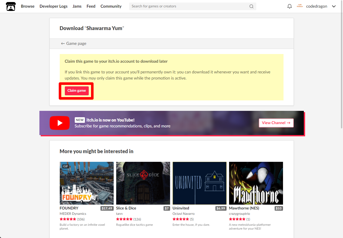Click the $6.99 price tag
Image resolution: width=343 pixels, height=238 pixels.
pos(221,208)
